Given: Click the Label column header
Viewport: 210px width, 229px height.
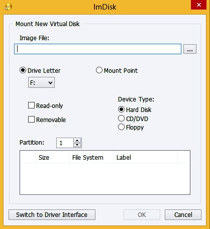Looking at the screenshot, I should [145, 158].
